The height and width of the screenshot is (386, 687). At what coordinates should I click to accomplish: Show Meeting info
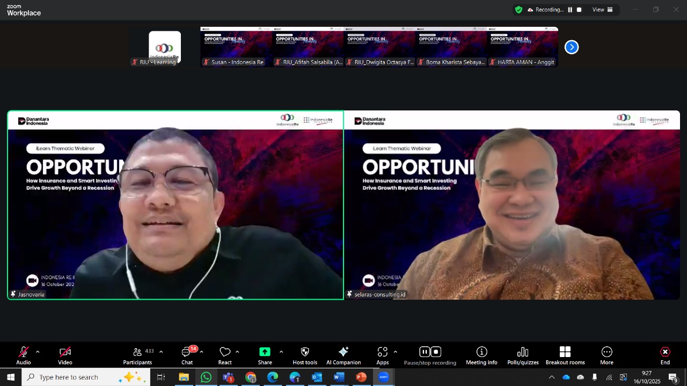(481, 355)
